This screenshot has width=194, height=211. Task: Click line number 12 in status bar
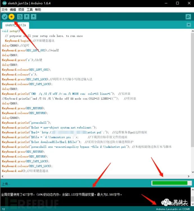pos(3,209)
